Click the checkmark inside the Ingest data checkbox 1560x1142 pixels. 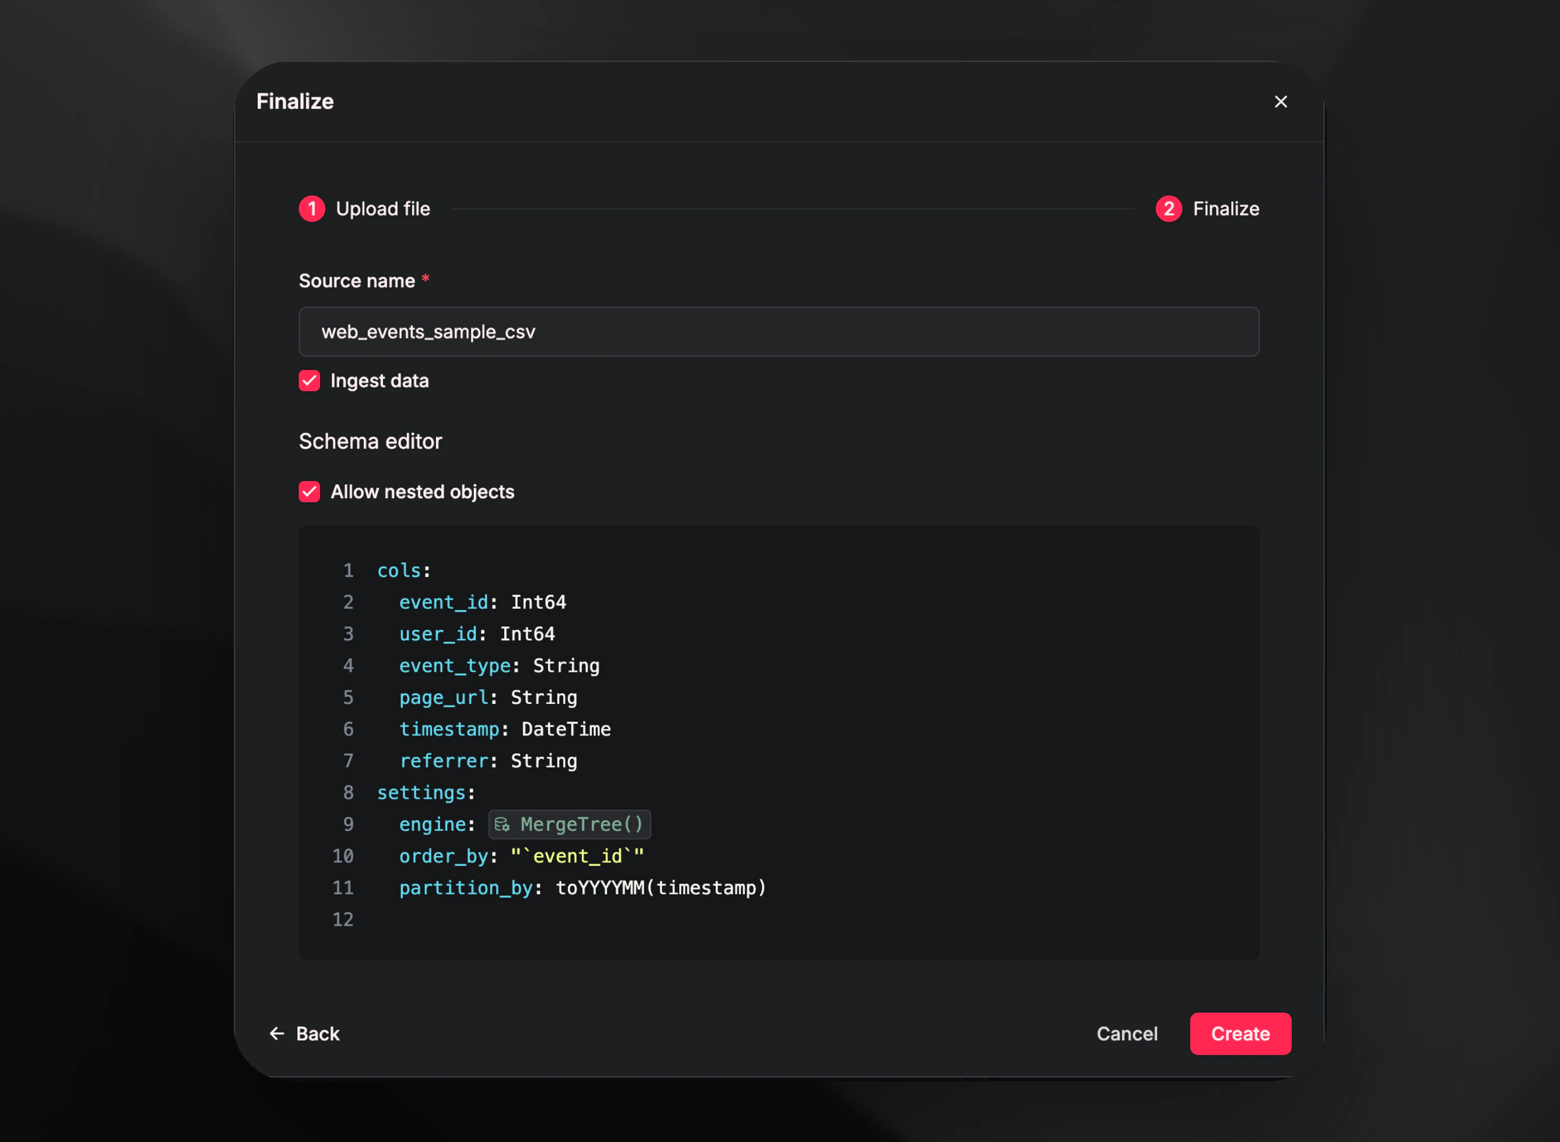(x=309, y=381)
